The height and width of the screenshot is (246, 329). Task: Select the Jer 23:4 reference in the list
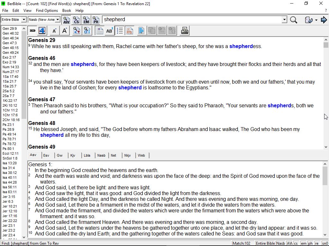(x=9, y=235)
